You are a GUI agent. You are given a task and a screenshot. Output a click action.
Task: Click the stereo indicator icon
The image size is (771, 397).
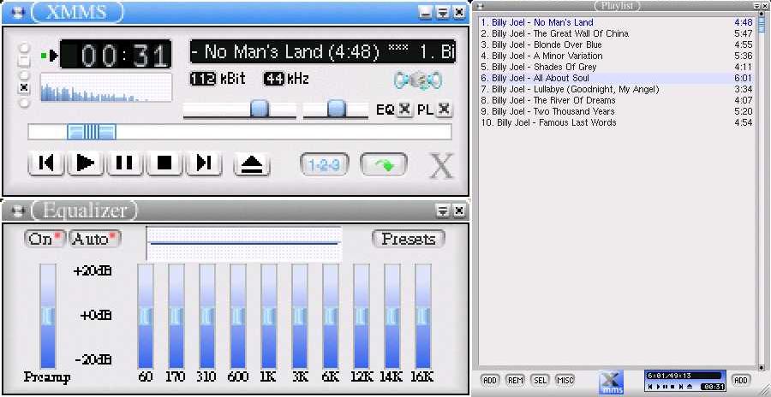coord(418,81)
